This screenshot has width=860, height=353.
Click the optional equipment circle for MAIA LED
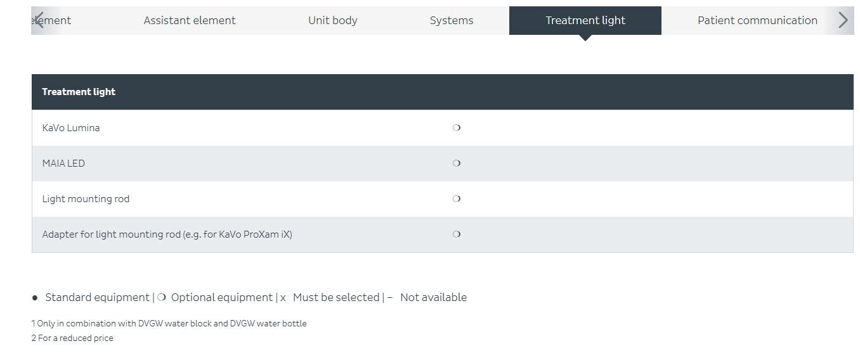point(457,163)
